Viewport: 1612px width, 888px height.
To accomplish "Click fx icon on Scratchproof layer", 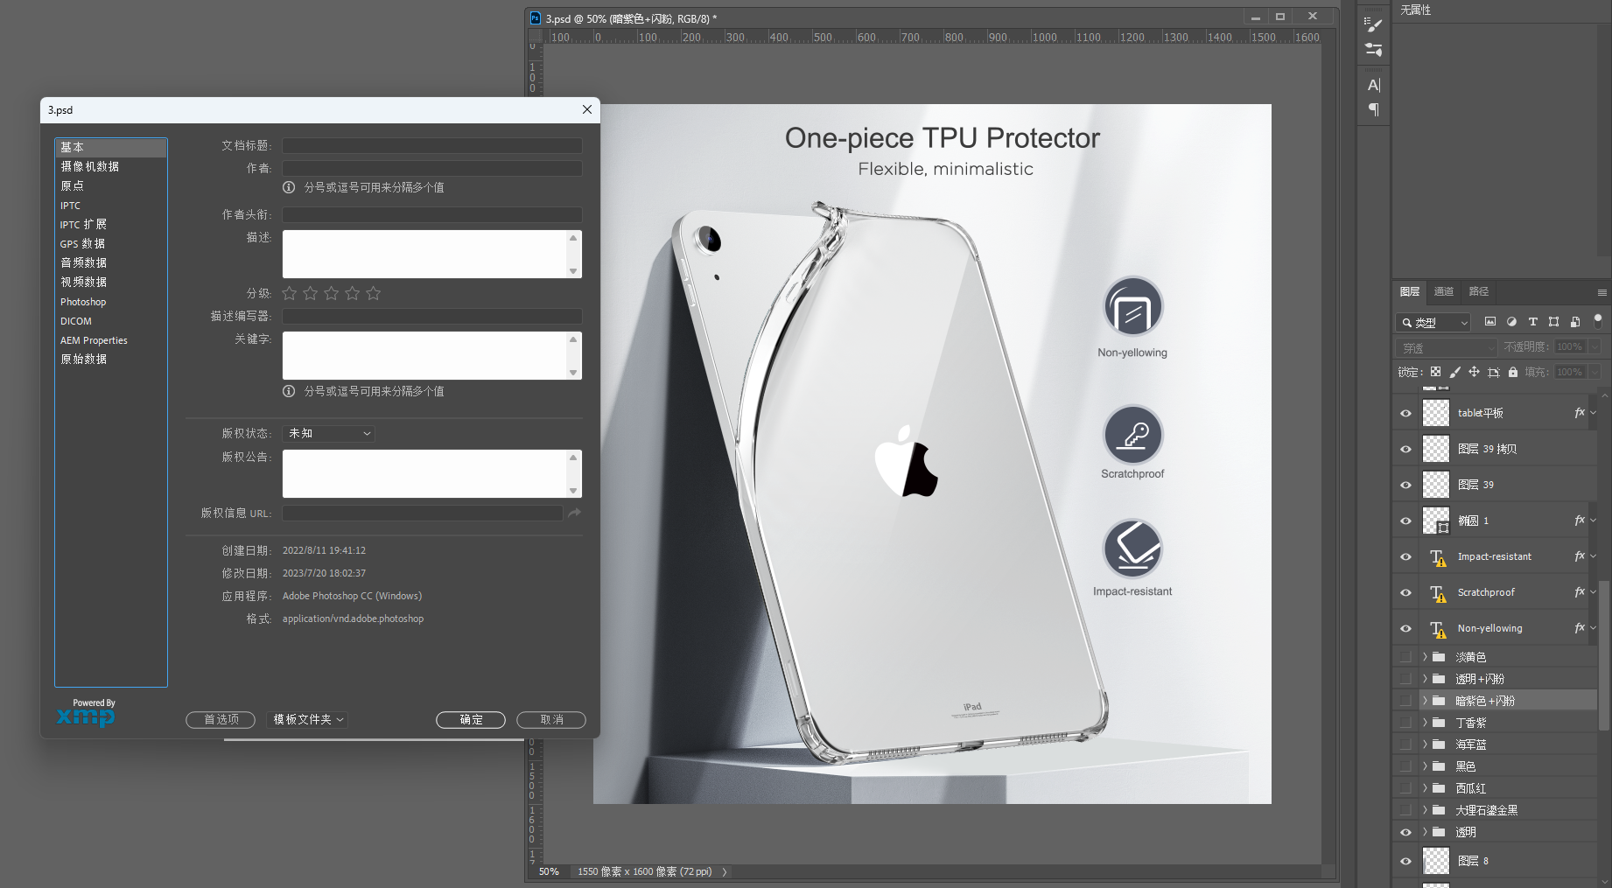I will pos(1579,592).
